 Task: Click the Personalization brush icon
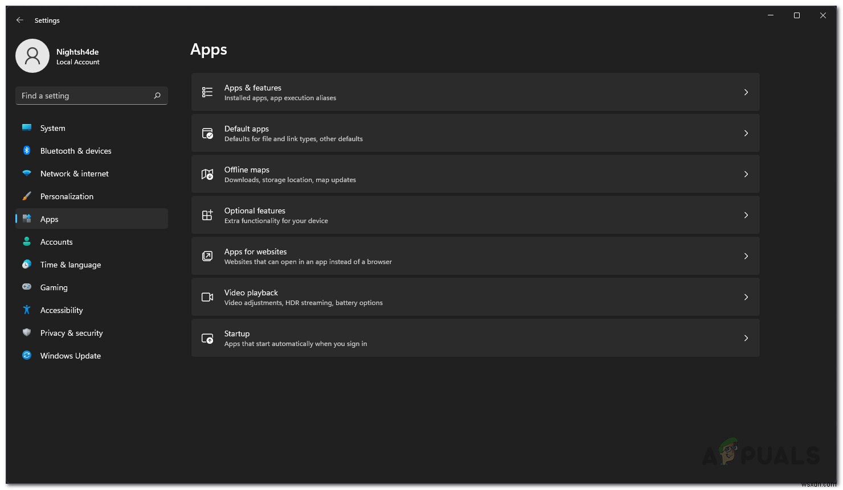tap(27, 196)
